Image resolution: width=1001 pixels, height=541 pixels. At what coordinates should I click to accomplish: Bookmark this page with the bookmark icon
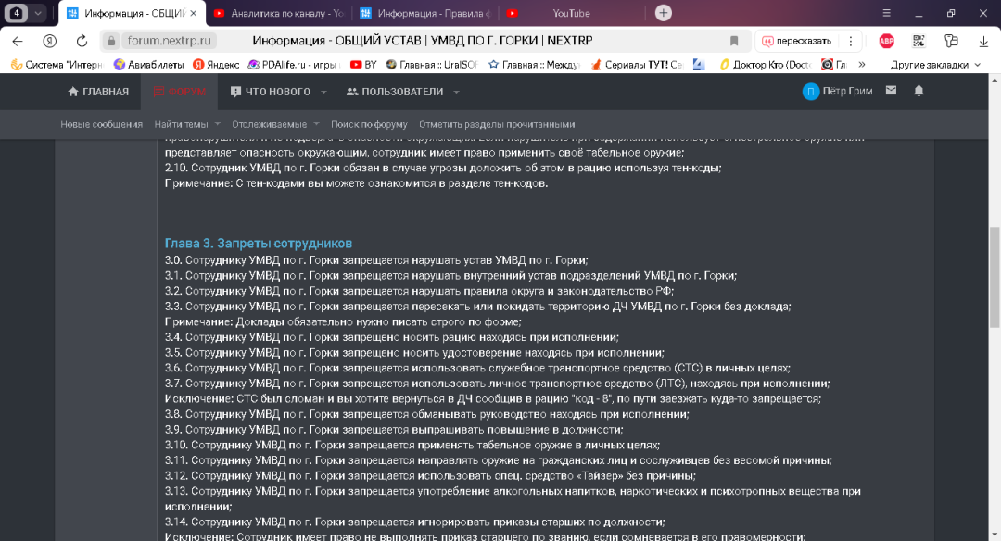click(734, 41)
